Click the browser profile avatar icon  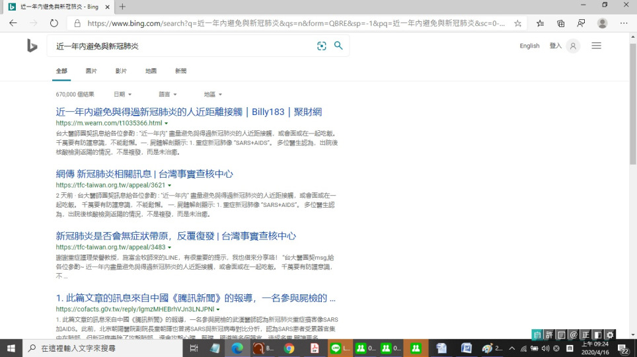(602, 23)
